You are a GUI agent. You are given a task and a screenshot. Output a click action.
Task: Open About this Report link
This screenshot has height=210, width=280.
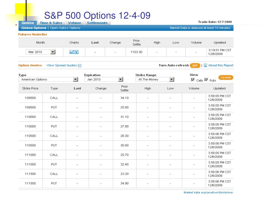tap(221, 65)
